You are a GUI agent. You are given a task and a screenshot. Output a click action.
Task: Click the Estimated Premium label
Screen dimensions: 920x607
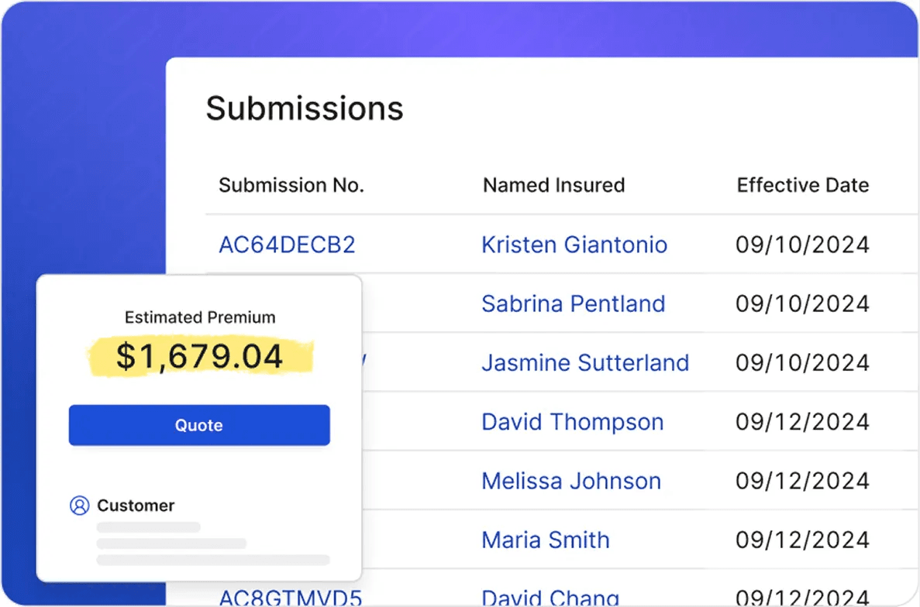[199, 317]
